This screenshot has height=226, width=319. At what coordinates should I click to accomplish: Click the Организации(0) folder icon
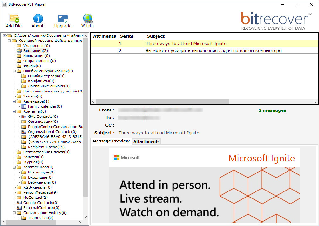(x=24, y=122)
